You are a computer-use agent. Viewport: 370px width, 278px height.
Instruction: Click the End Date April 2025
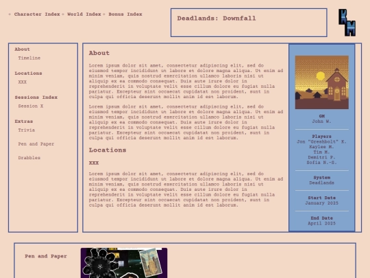[x=321, y=223]
